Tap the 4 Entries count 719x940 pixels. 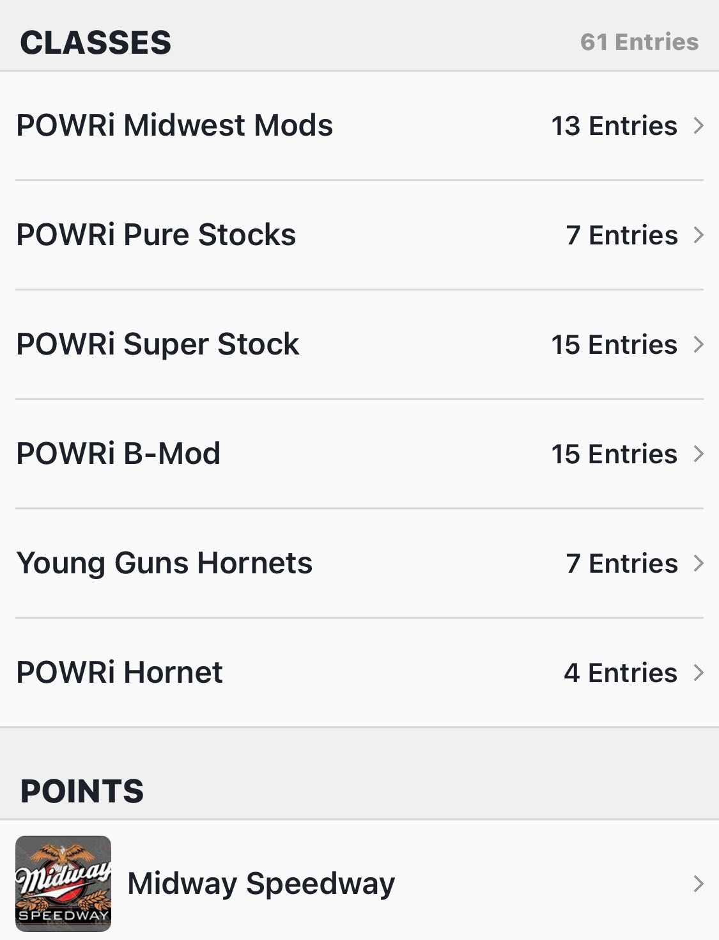(x=620, y=673)
